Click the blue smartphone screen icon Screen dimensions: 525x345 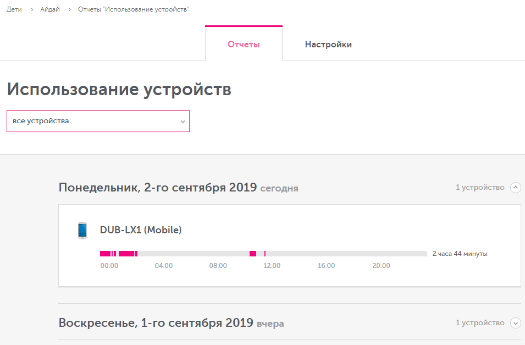click(x=82, y=230)
